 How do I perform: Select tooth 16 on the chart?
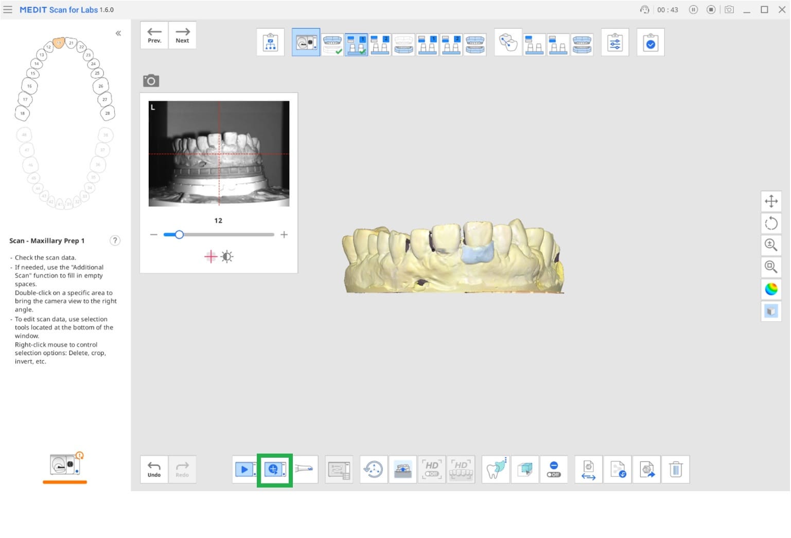[29, 86]
